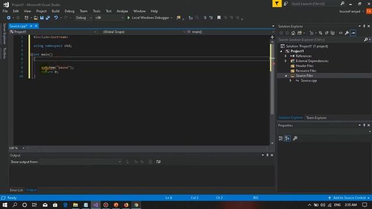
Task: Pin the Output panel
Action: (267, 155)
